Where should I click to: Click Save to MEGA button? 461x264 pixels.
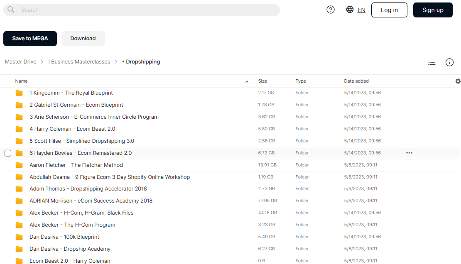coord(30,39)
